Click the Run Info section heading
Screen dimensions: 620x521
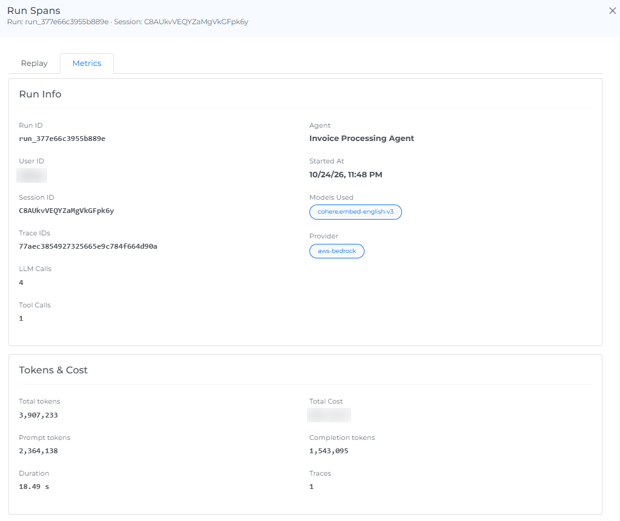(41, 94)
